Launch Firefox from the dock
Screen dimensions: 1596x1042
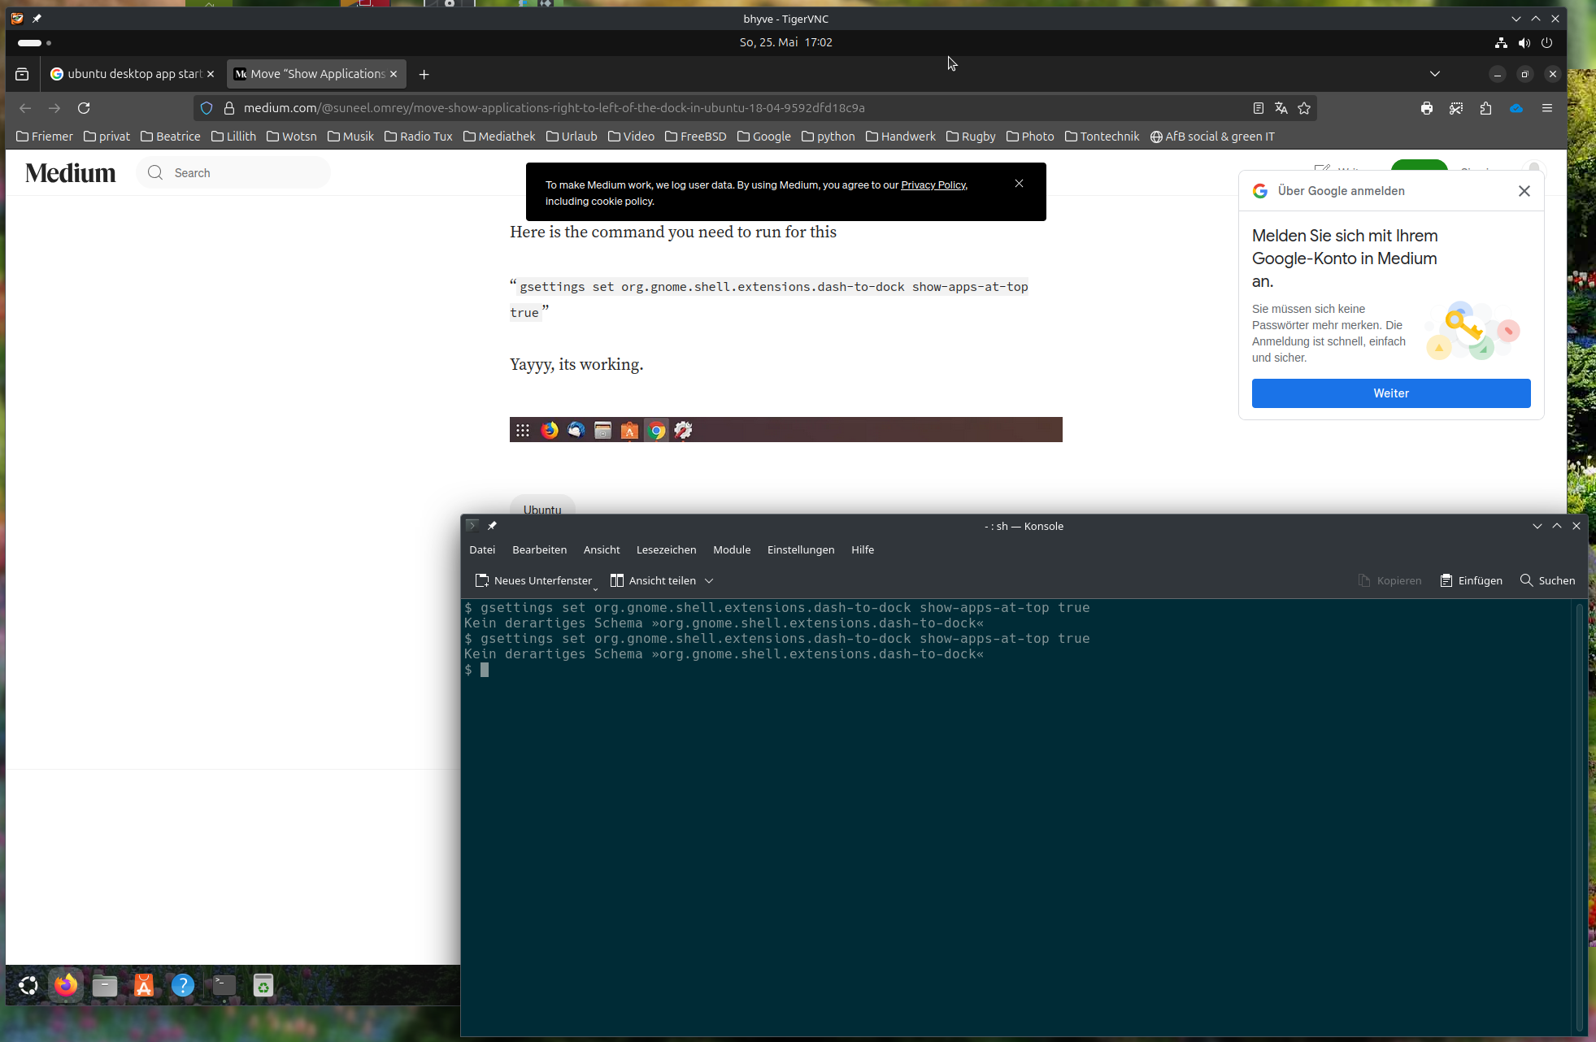point(66,986)
